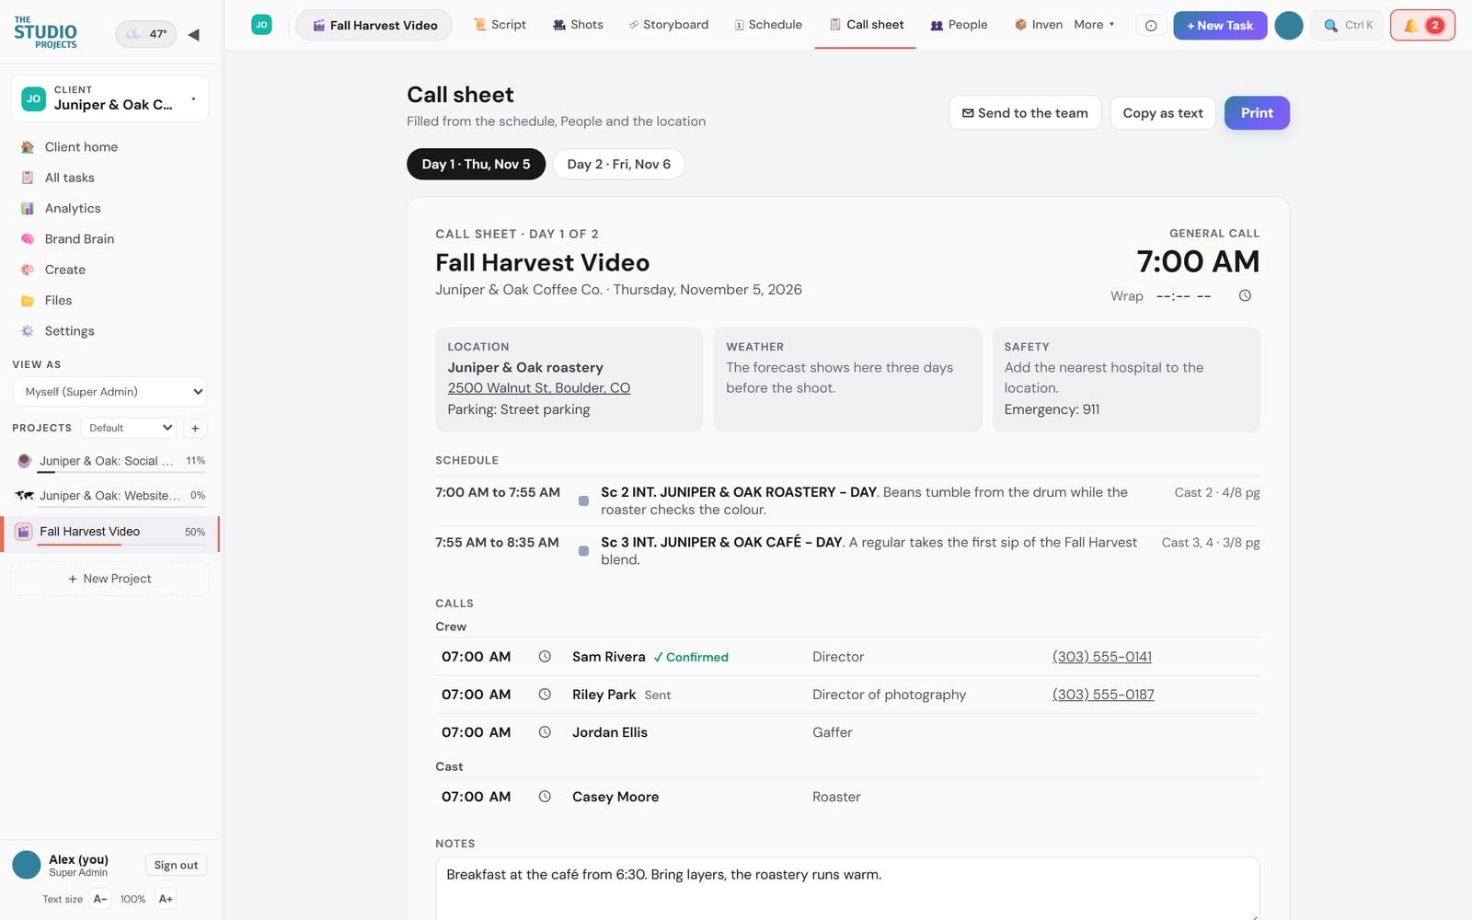The image size is (1472, 920).
Task: Click Send to the team button
Action: [x=1025, y=113]
